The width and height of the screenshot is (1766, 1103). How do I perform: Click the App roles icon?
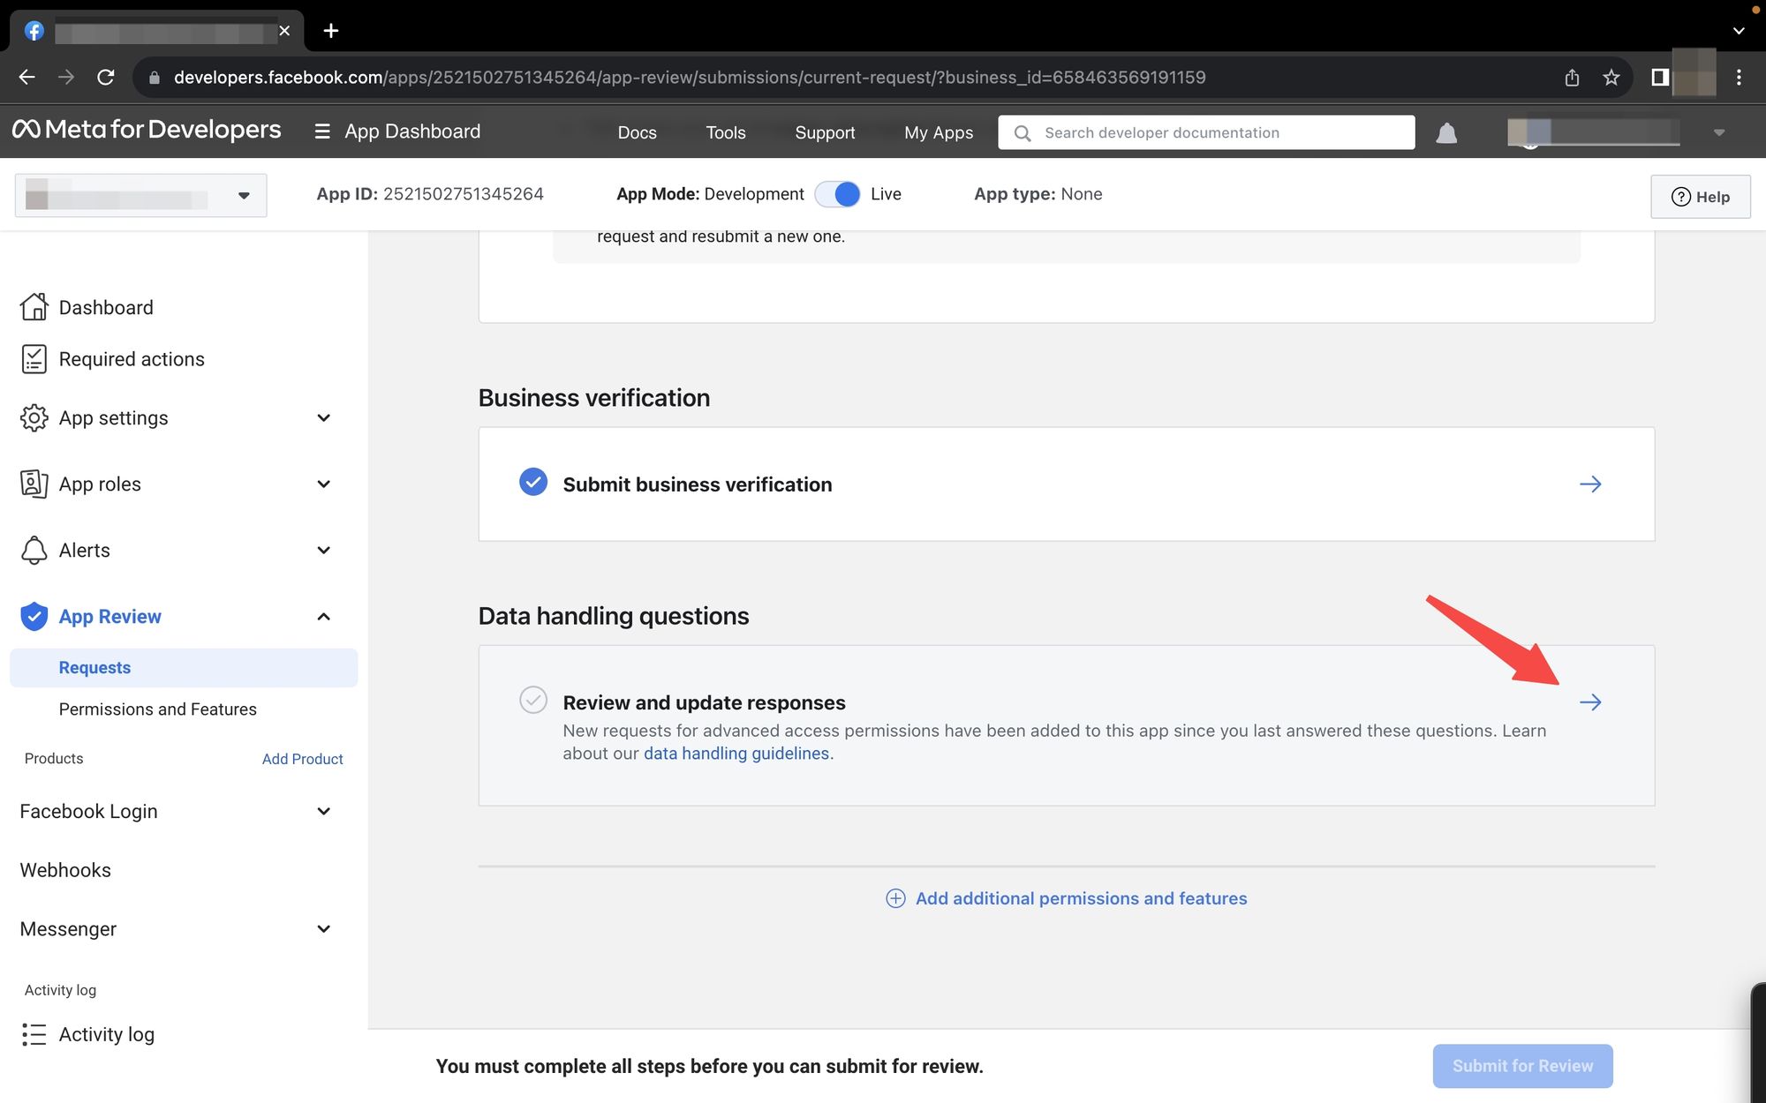pyautogui.click(x=32, y=483)
